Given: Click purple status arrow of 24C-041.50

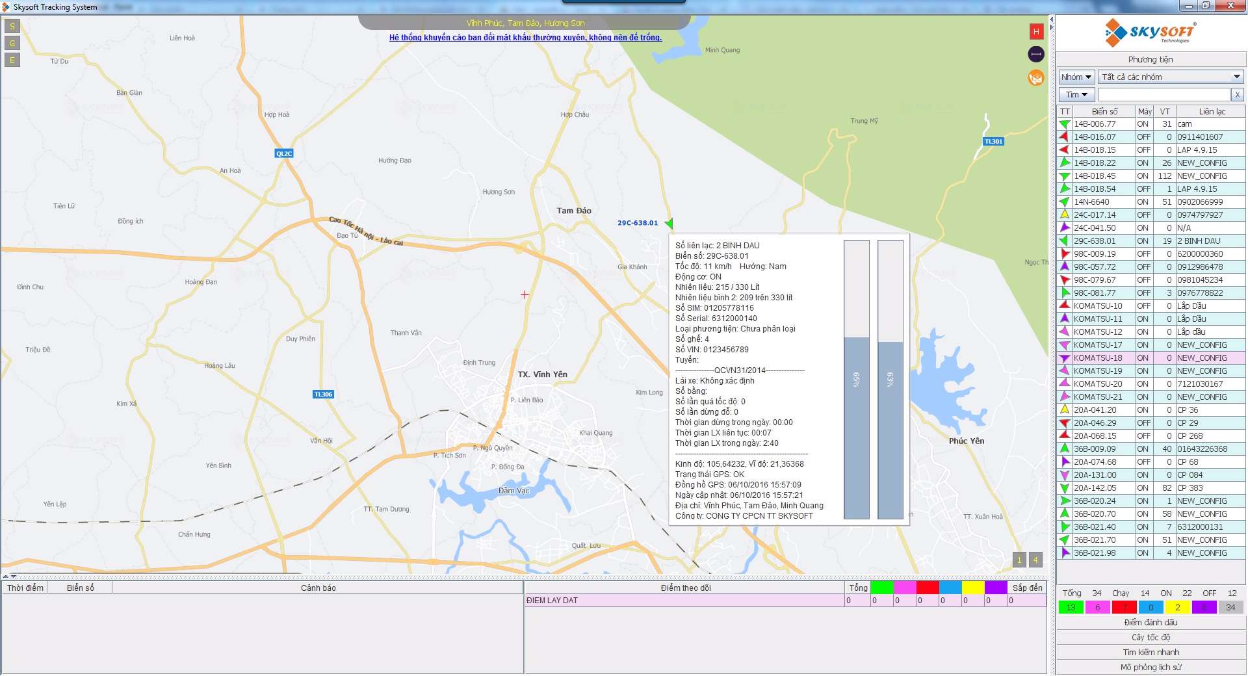Looking at the screenshot, I should point(1065,227).
